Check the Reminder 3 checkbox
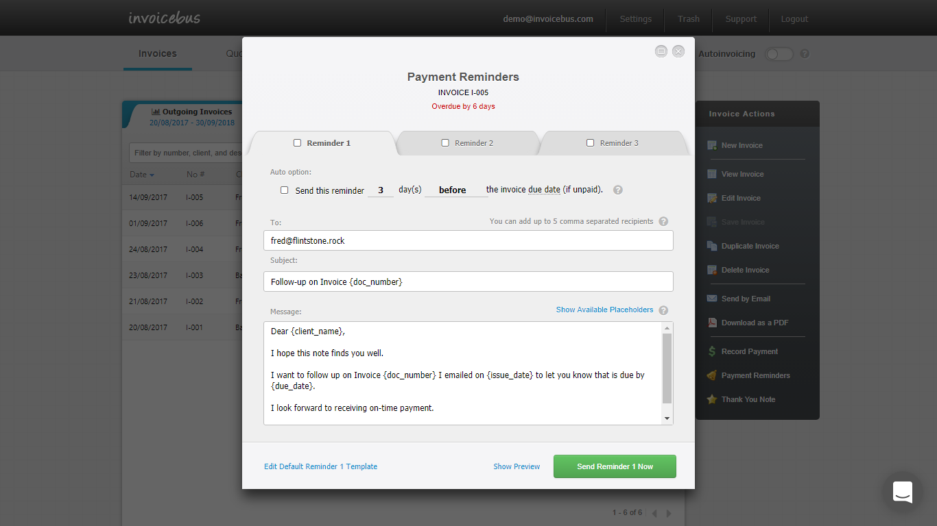 point(591,142)
